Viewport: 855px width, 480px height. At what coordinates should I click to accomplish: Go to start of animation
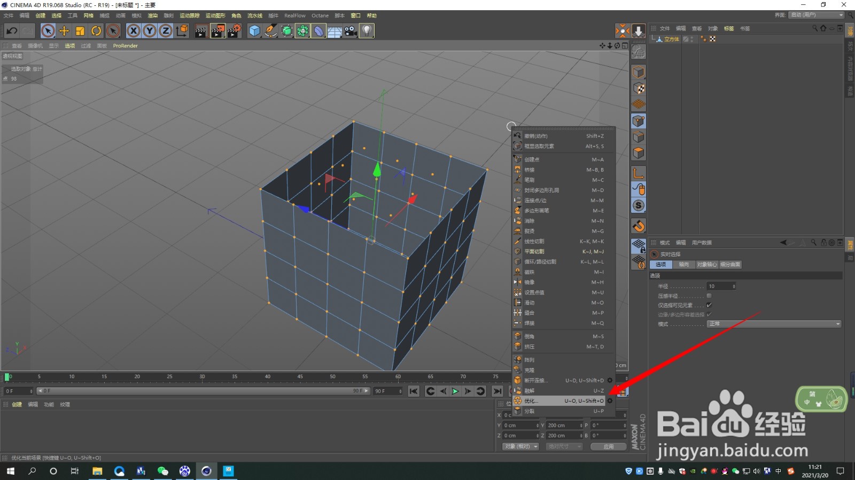(414, 391)
